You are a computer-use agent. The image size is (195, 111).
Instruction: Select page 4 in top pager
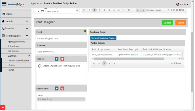(109, 10)
